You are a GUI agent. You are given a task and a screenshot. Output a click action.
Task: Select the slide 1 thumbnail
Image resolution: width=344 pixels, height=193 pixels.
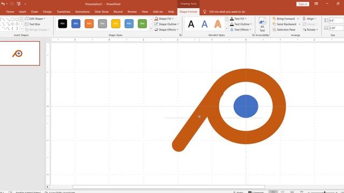[x=20, y=54]
